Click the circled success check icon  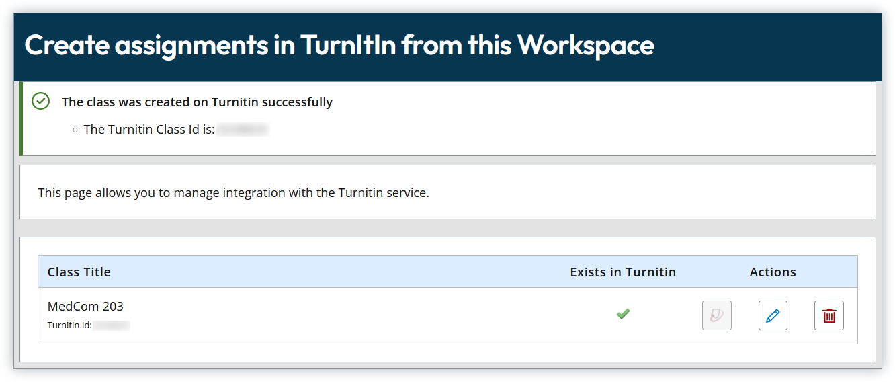pos(41,102)
